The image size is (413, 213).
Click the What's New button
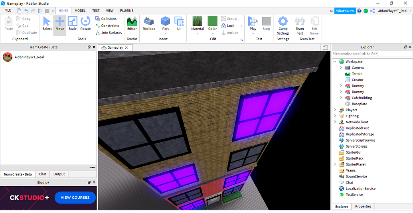pyautogui.click(x=345, y=11)
